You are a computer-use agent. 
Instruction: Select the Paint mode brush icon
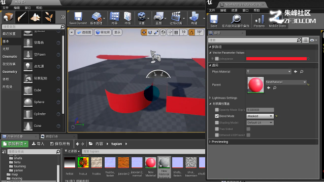[21, 17]
